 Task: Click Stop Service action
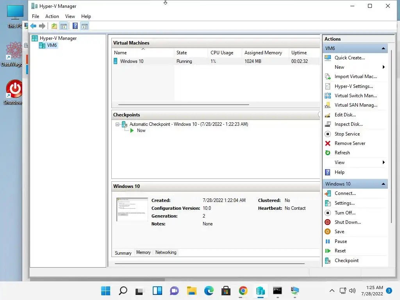pos(347,134)
